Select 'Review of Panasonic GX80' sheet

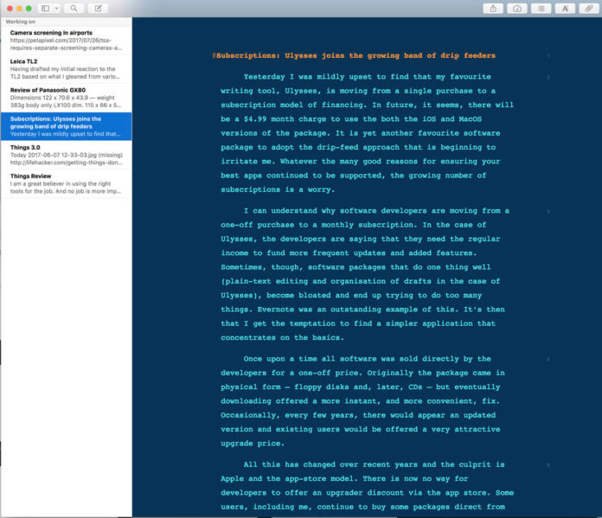pos(66,97)
